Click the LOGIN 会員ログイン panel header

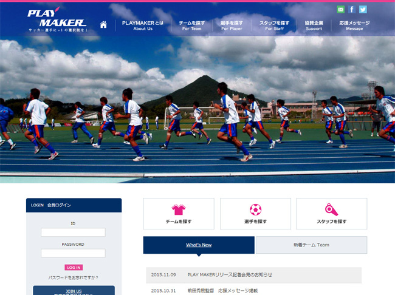(74, 205)
